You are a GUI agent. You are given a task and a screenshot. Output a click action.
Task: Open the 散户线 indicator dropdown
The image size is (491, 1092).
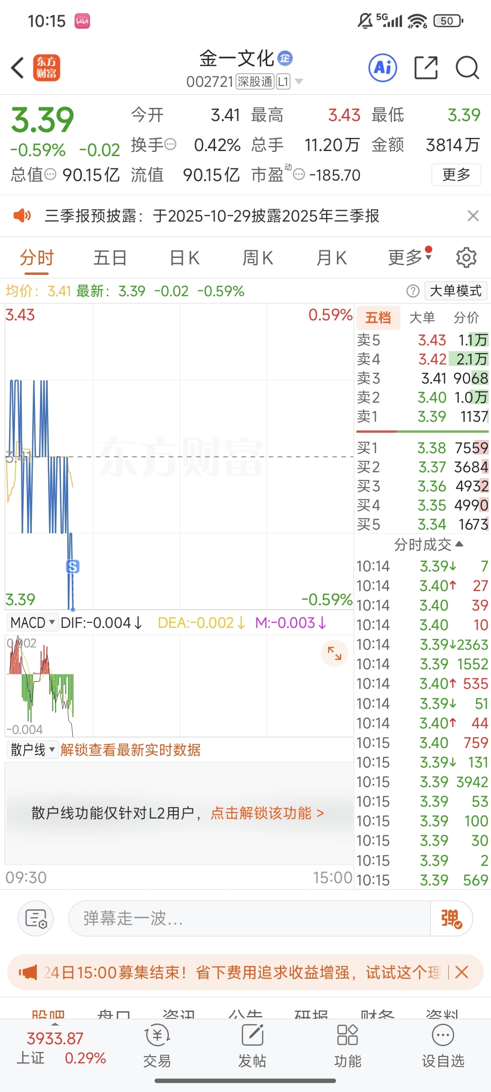point(32,749)
